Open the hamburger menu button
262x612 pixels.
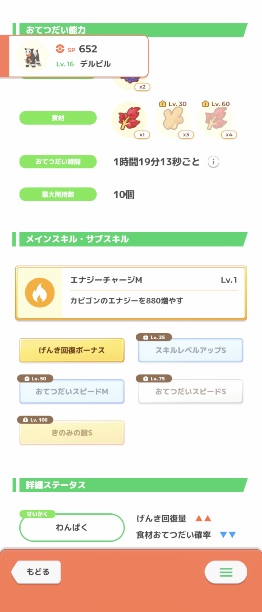[x=226, y=572]
